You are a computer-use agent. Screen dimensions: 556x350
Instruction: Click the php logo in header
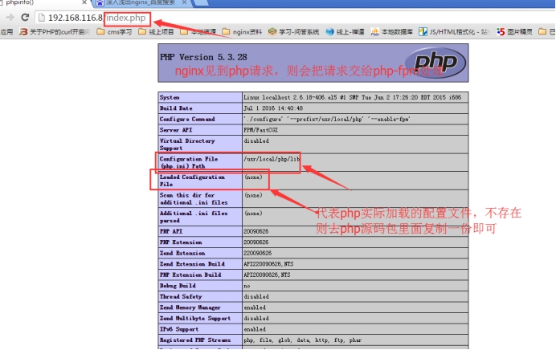click(x=435, y=63)
